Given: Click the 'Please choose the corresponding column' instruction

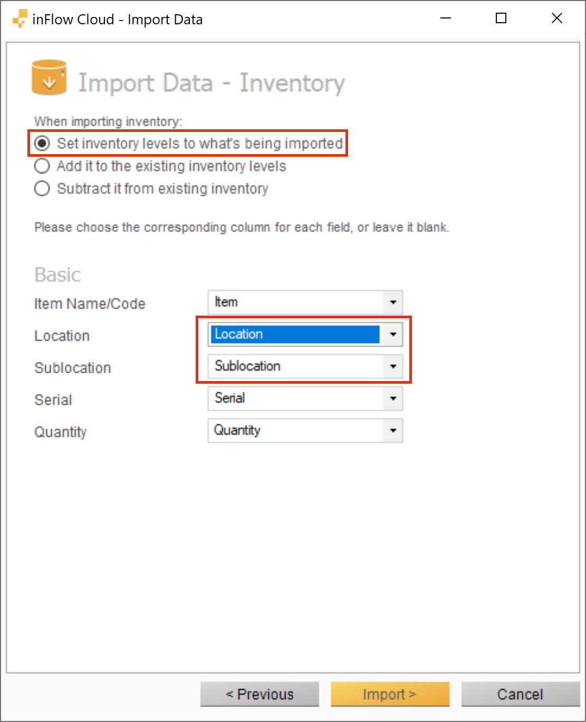Looking at the screenshot, I should (x=242, y=227).
